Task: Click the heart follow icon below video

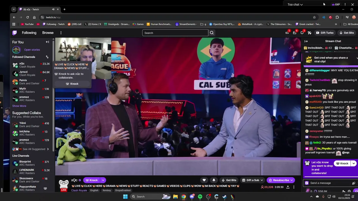Action: click(x=204, y=180)
